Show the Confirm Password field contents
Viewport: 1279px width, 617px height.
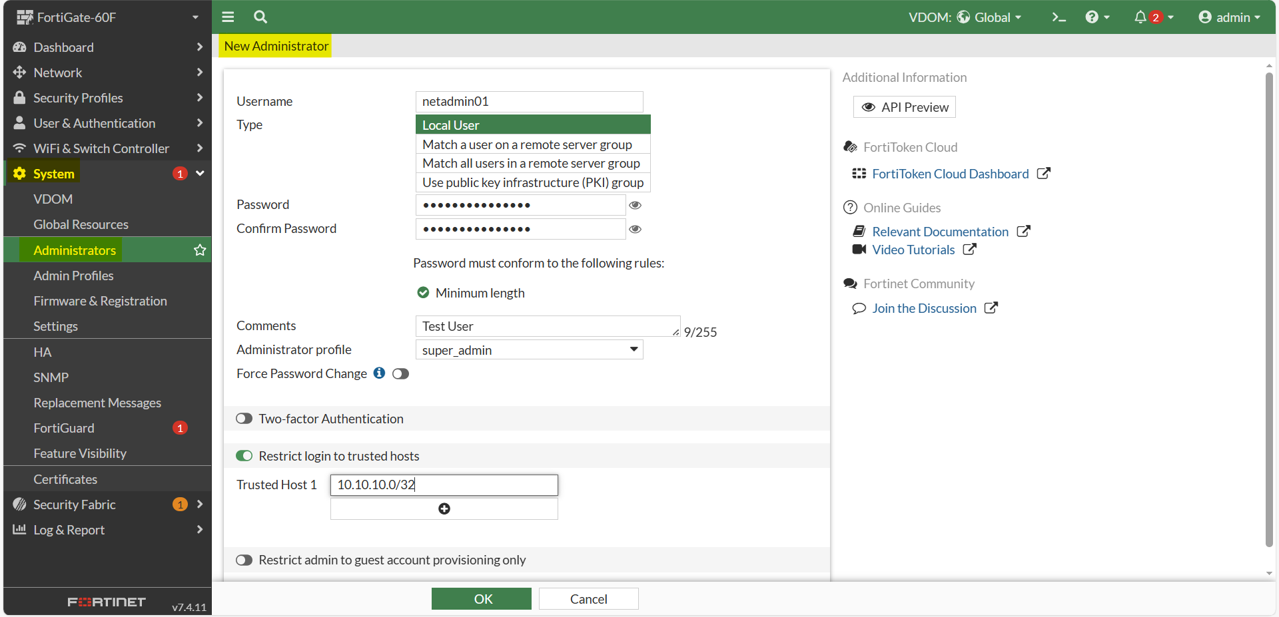(x=636, y=229)
